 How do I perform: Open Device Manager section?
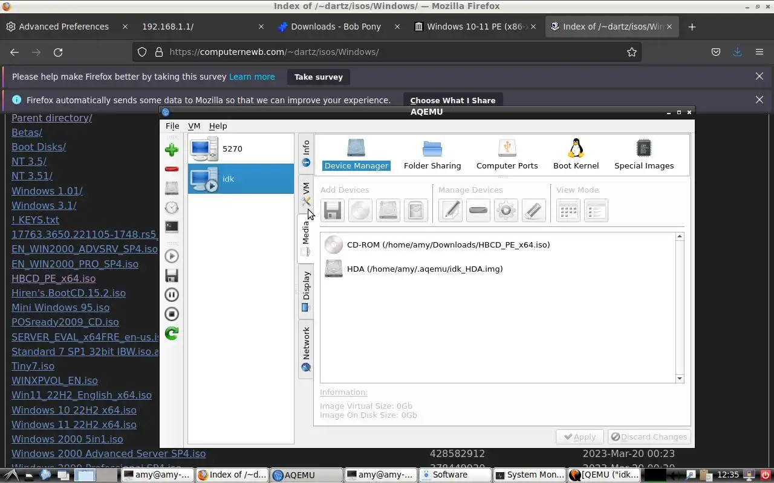pyautogui.click(x=356, y=155)
